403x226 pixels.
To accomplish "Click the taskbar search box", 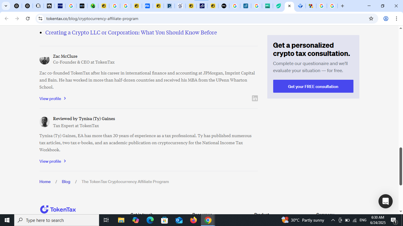I will (57, 220).
